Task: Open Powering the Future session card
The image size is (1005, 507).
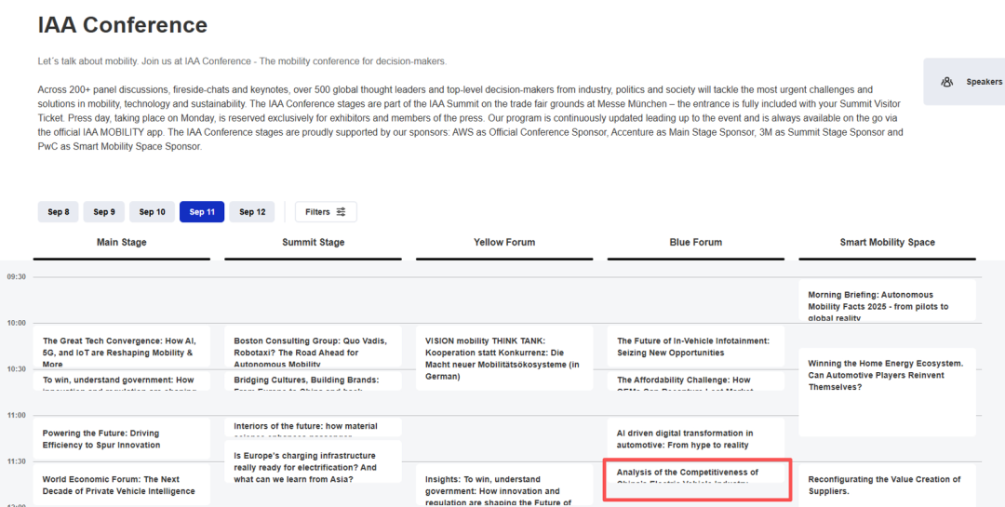Action: 122,439
